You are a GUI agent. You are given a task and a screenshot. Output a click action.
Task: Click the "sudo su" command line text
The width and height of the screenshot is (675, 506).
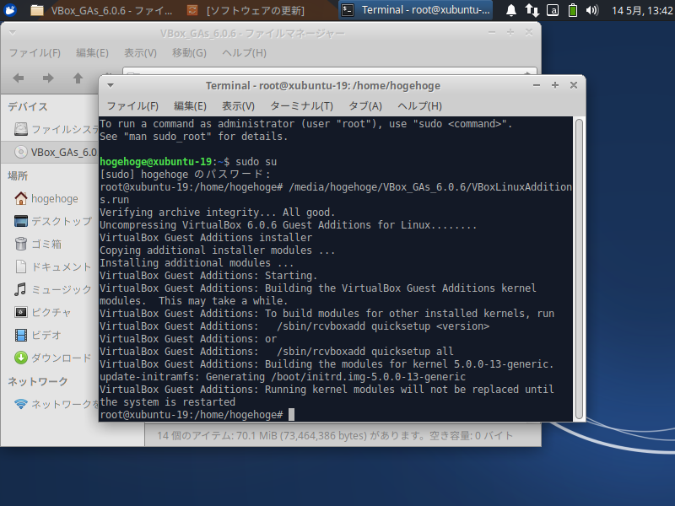(x=256, y=161)
